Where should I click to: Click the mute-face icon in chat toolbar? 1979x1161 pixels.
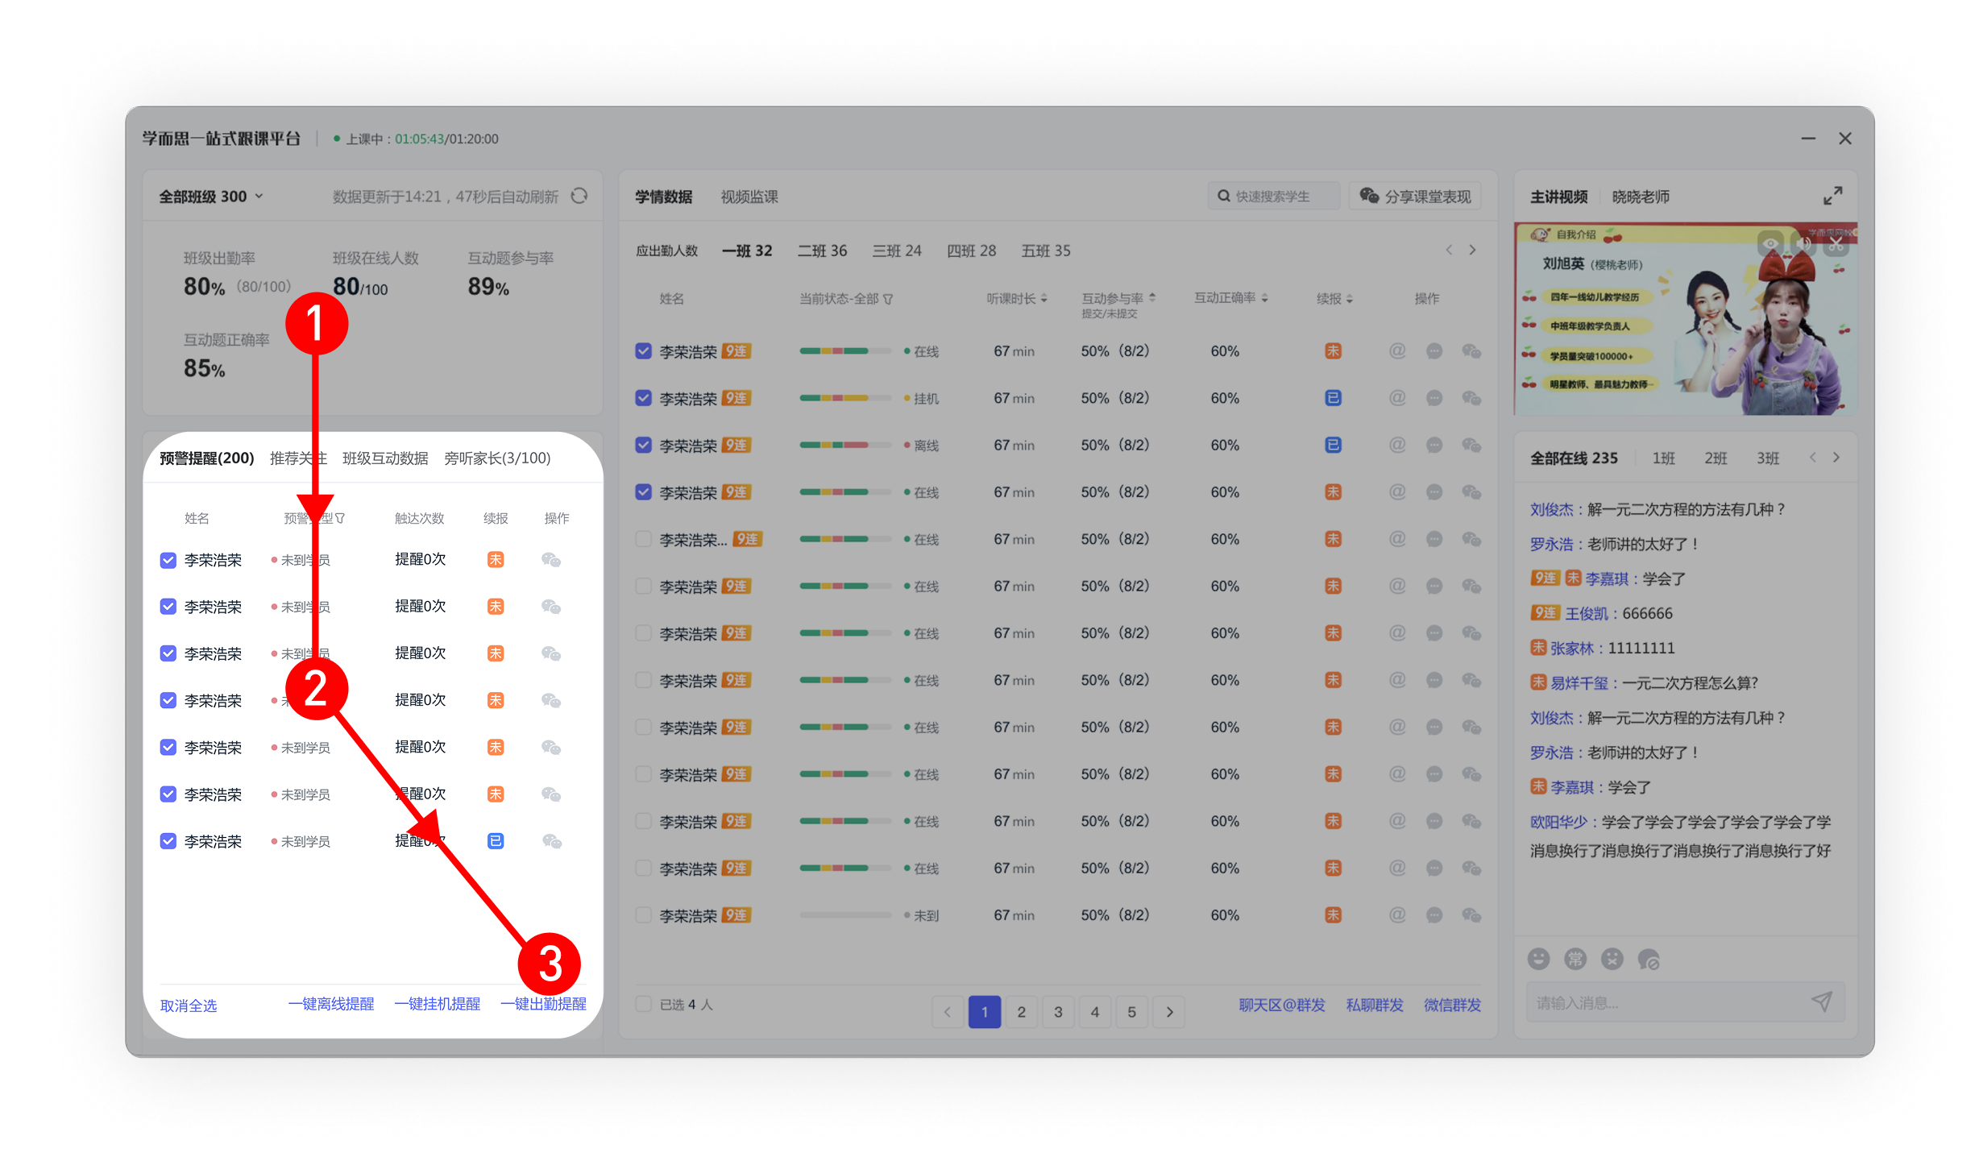pyautogui.click(x=1612, y=959)
